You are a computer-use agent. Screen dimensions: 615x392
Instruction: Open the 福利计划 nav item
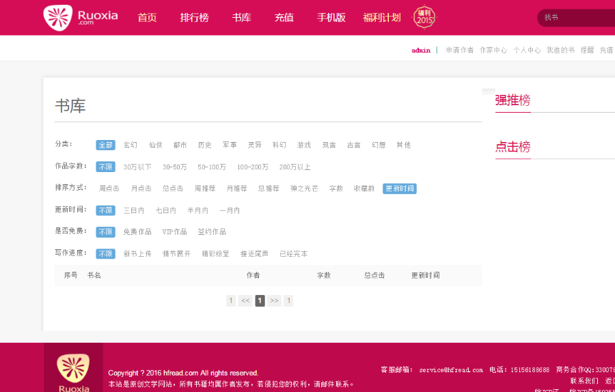pos(381,18)
